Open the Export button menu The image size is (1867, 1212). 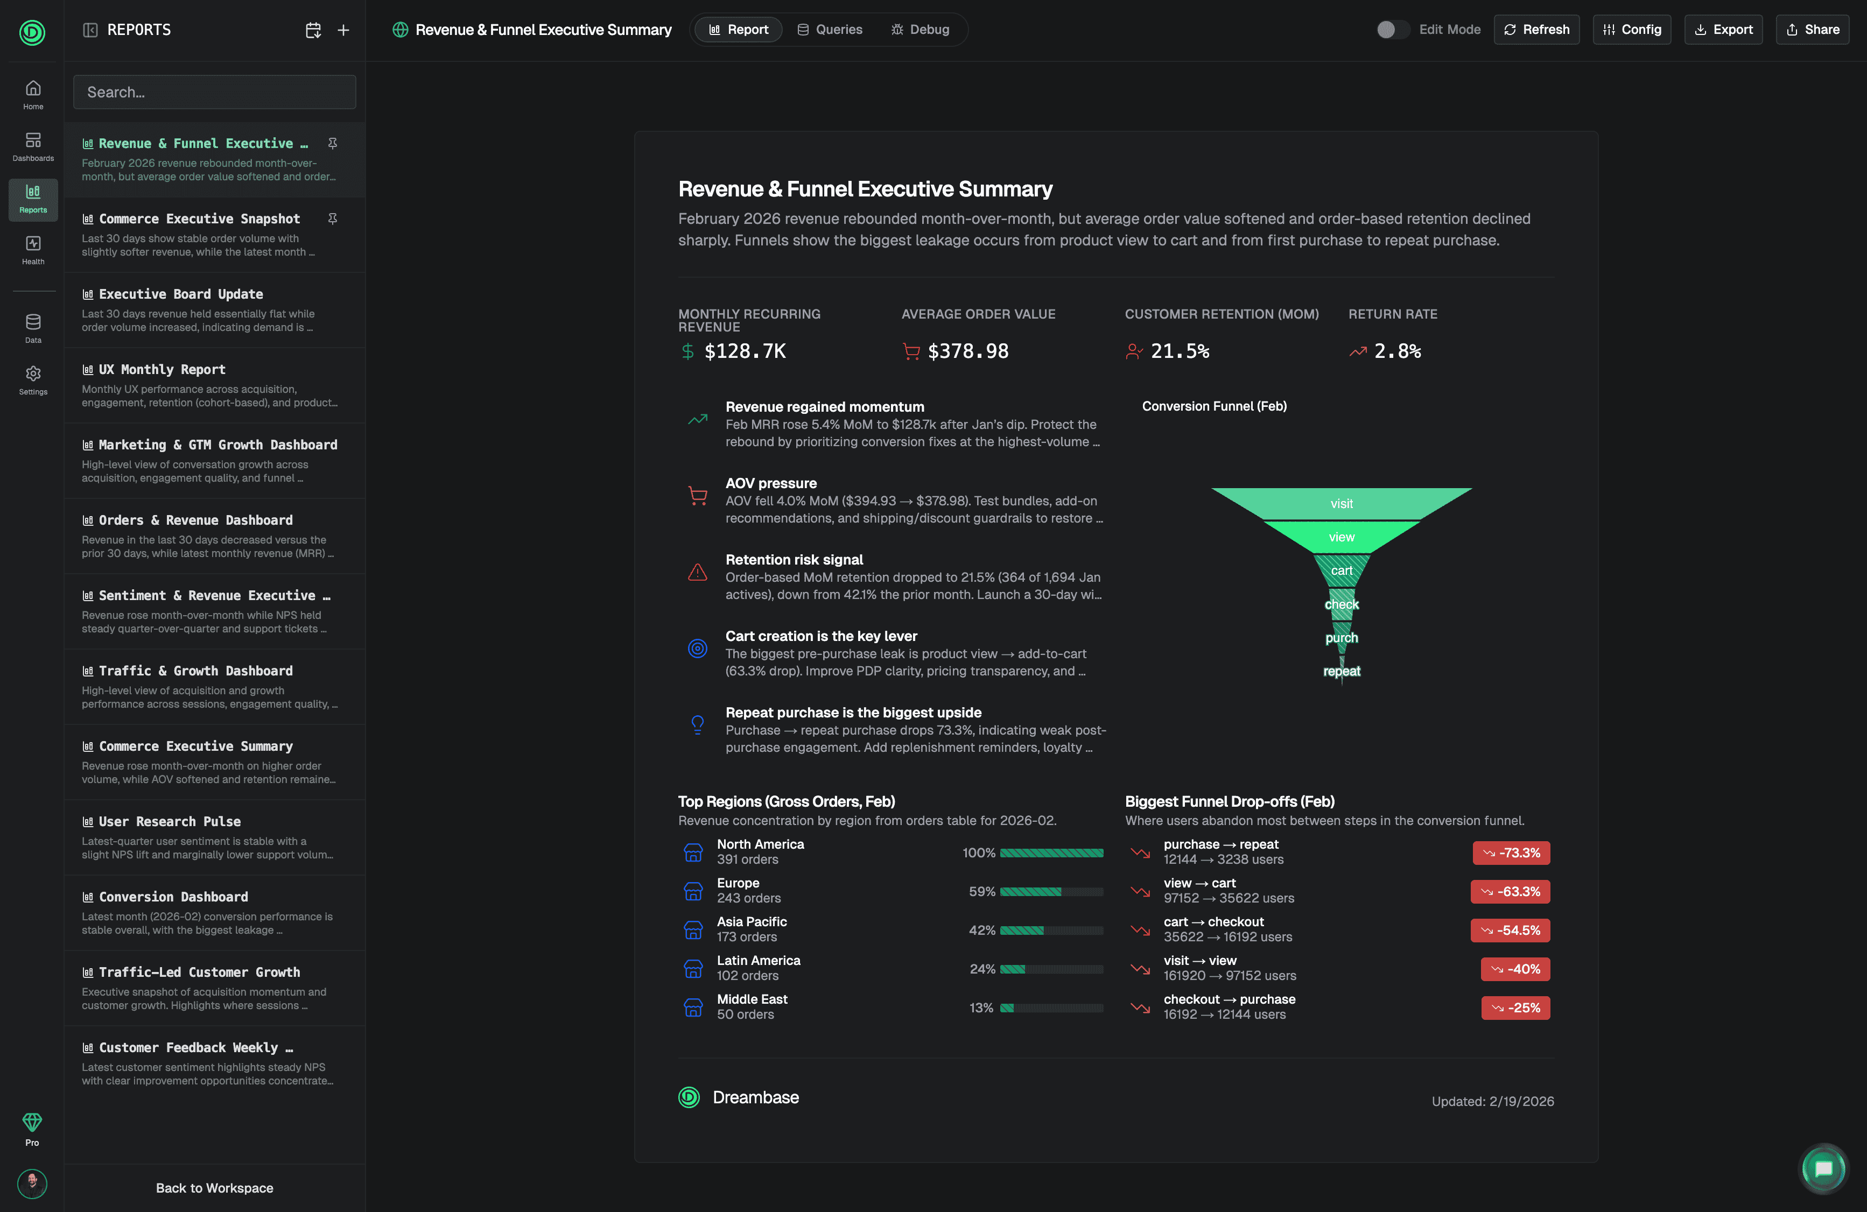(x=1723, y=30)
